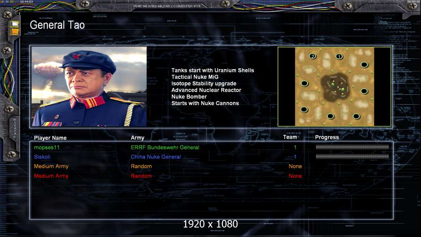The image size is (421, 237).
Task: Select start position 2 on the minimap
Action: click(312, 56)
